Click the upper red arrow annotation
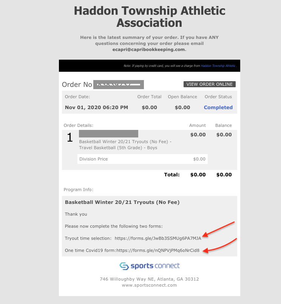This screenshot has width=281, height=304. tap(218, 229)
